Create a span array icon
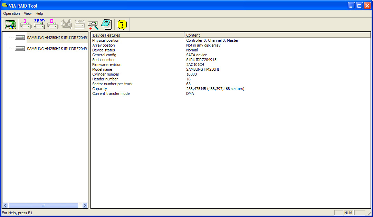The width and height of the screenshot is (373, 217). click(39, 24)
